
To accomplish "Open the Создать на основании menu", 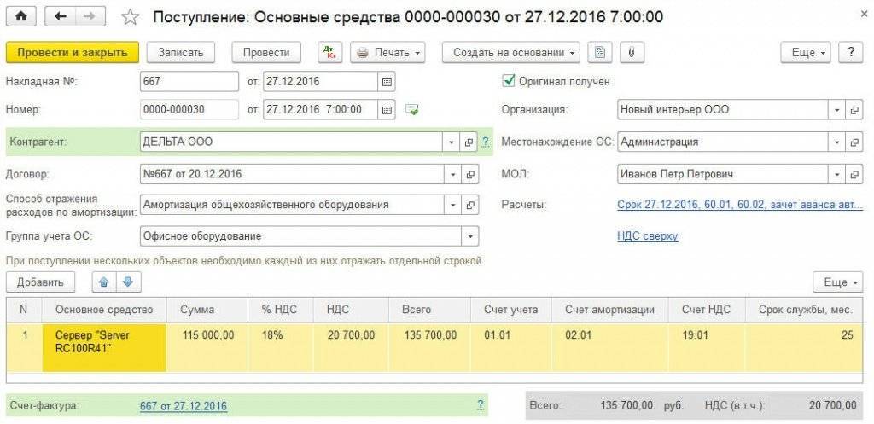I will [511, 52].
